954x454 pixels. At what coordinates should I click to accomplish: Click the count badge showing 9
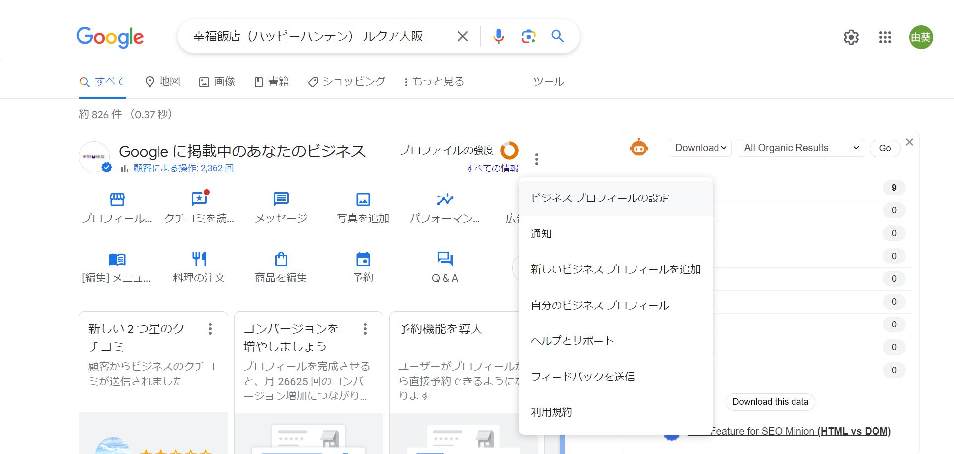coord(894,188)
